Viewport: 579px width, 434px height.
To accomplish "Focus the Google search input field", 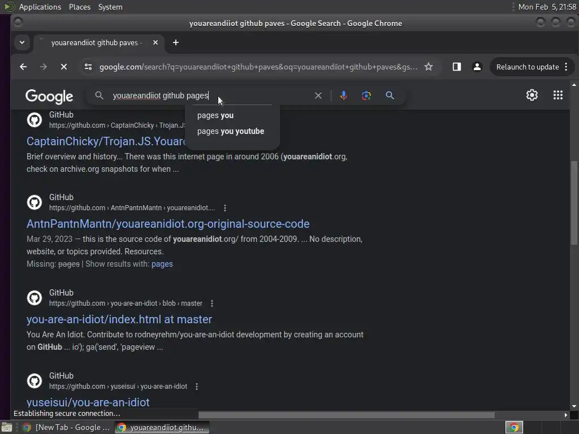I will pyautogui.click(x=210, y=96).
